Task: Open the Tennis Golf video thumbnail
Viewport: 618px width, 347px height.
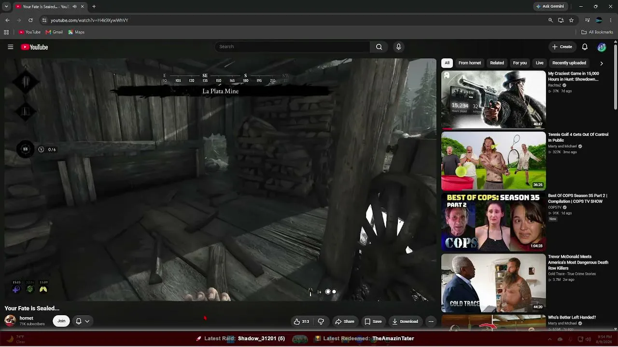Action: click(493, 161)
